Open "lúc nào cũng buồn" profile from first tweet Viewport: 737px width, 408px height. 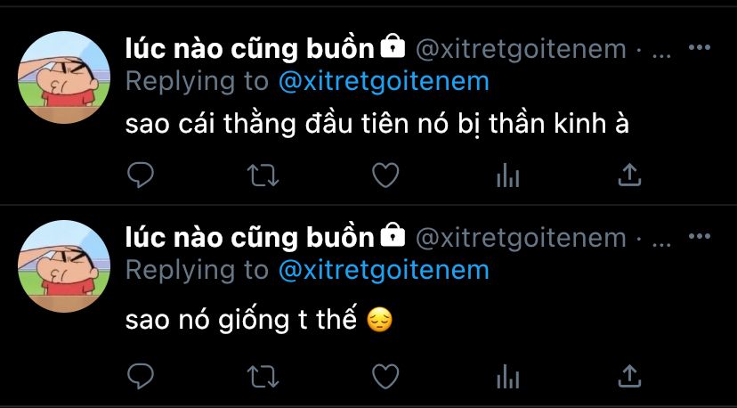point(249,49)
